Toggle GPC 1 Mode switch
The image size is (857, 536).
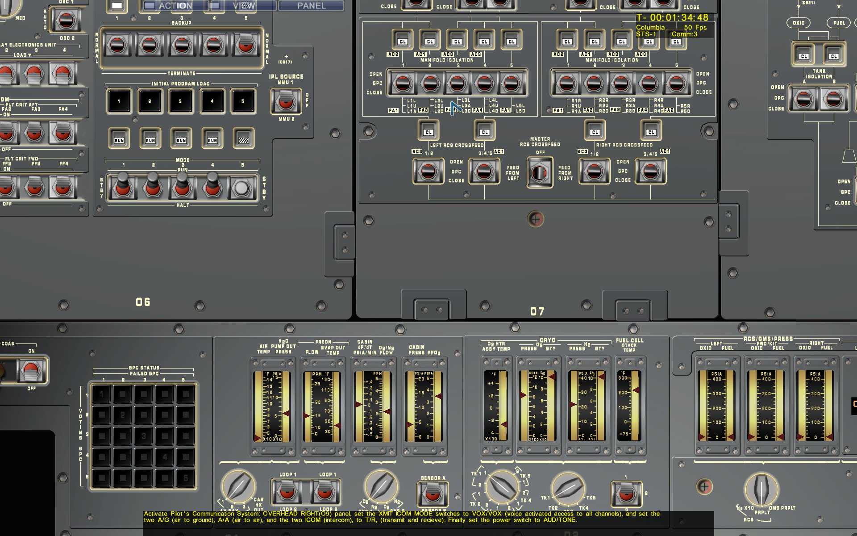coord(122,186)
